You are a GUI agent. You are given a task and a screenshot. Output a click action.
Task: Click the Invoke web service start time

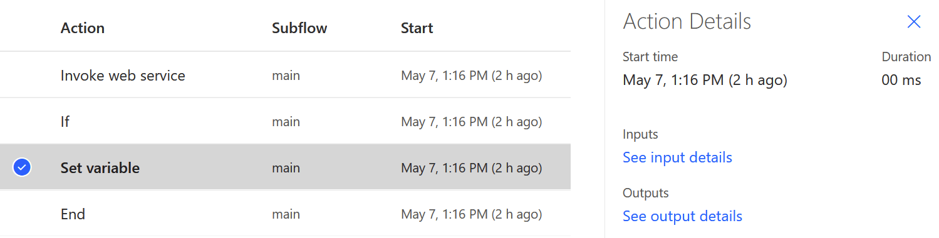click(x=471, y=76)
